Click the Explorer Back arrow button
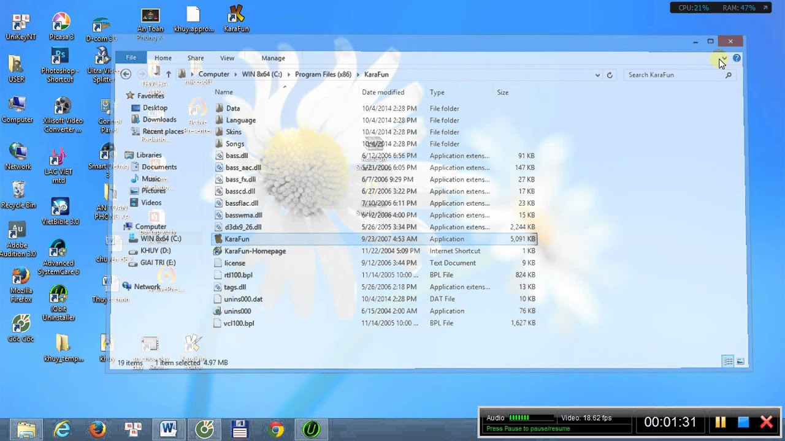This screenshot has width=785, height=441. click(x=126, y=74)
